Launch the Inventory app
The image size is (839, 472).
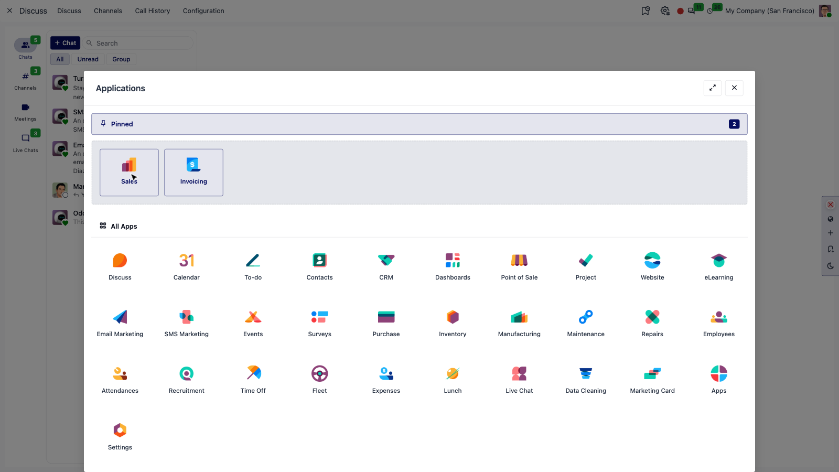[x=453, y=323]
